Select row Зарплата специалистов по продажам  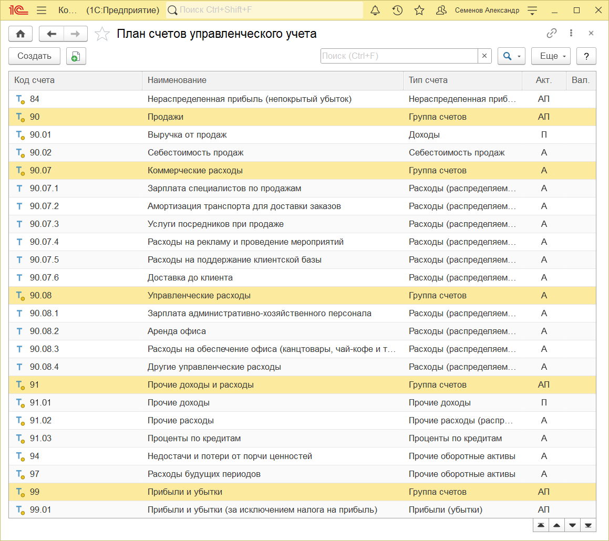tap(302, 189)
